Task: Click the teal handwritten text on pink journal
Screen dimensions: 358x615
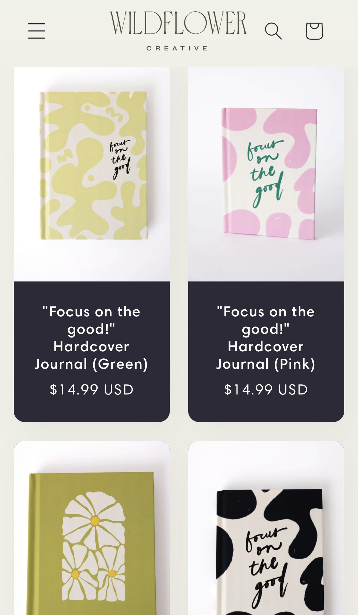Action: point(265,173)
